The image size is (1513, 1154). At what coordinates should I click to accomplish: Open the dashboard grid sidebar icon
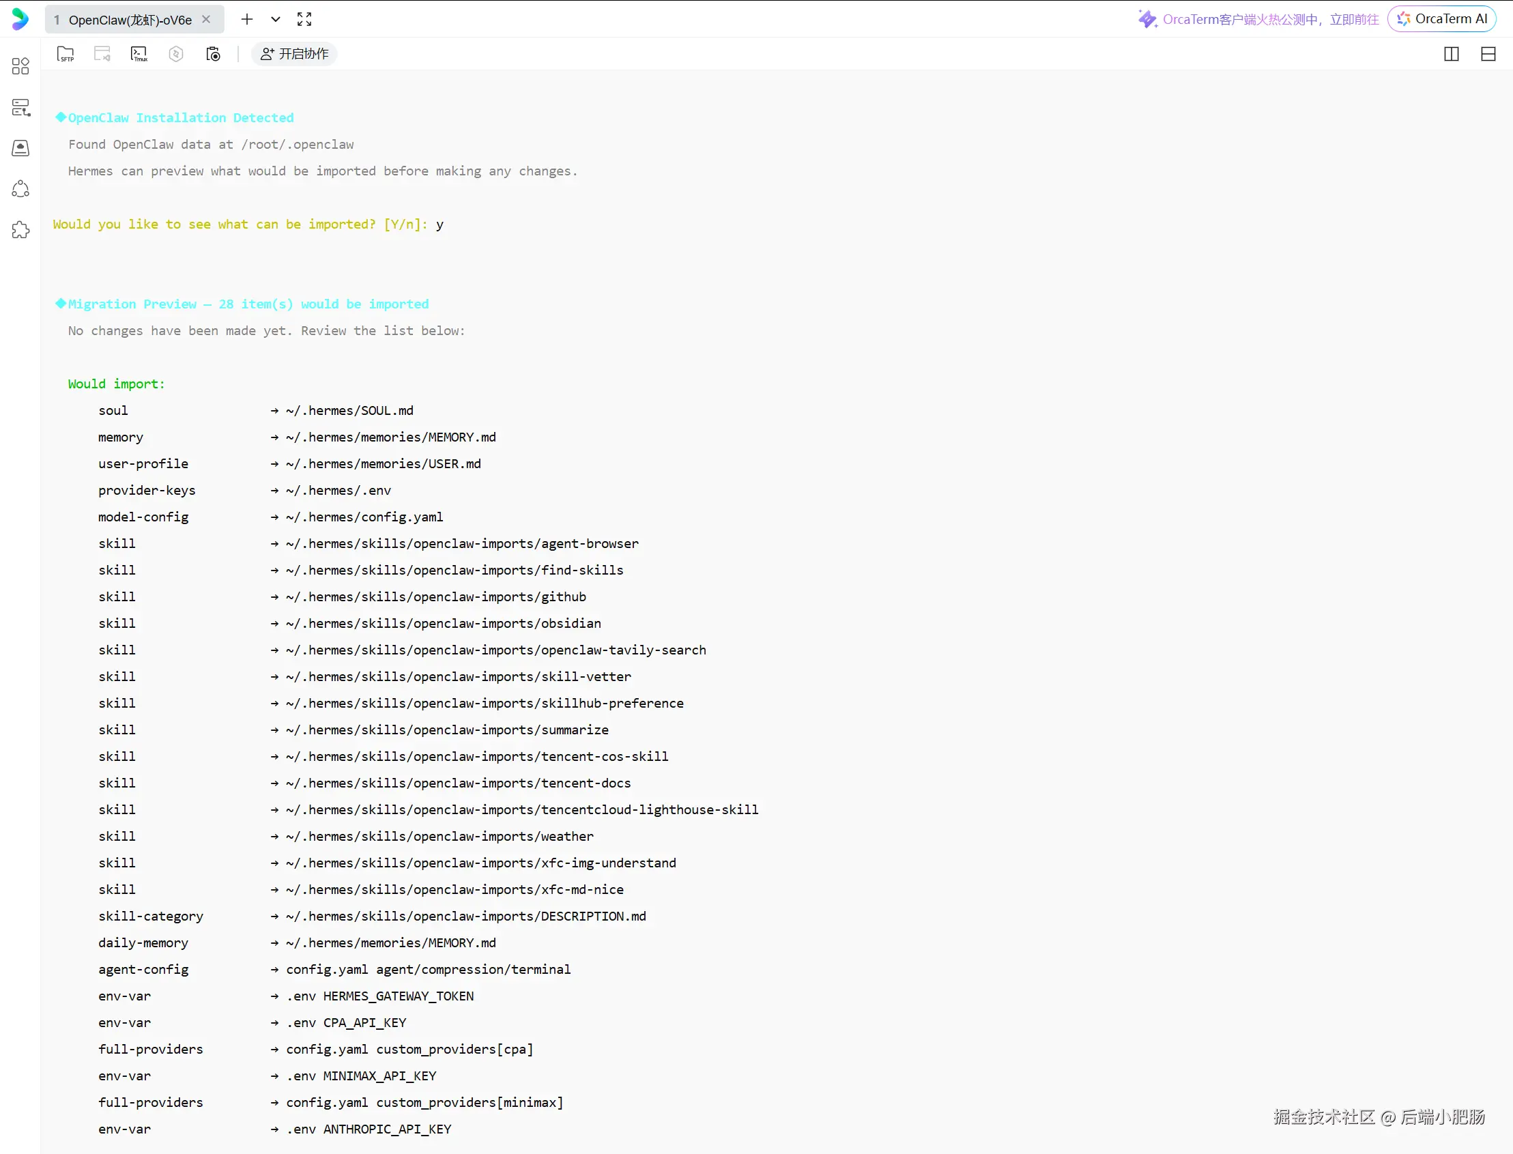pyautogui.click(x=20, y=66)
